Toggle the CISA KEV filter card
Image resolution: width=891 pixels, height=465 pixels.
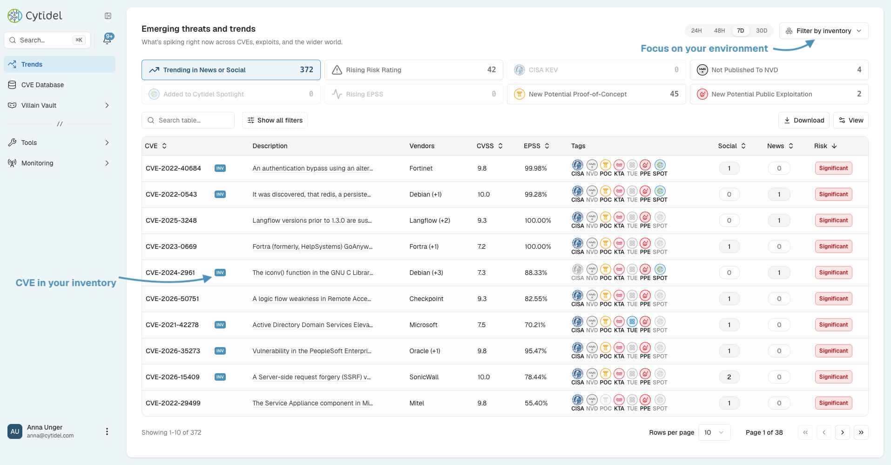[x=596, y=70]
